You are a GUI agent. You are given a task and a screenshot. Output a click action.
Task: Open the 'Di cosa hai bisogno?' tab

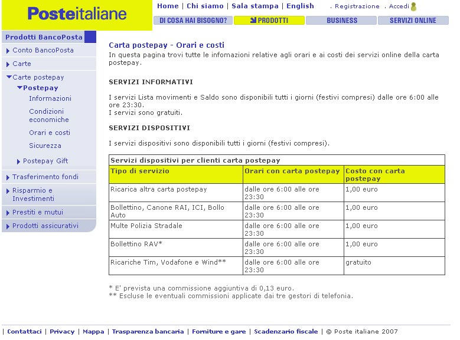tap(193, 20)
